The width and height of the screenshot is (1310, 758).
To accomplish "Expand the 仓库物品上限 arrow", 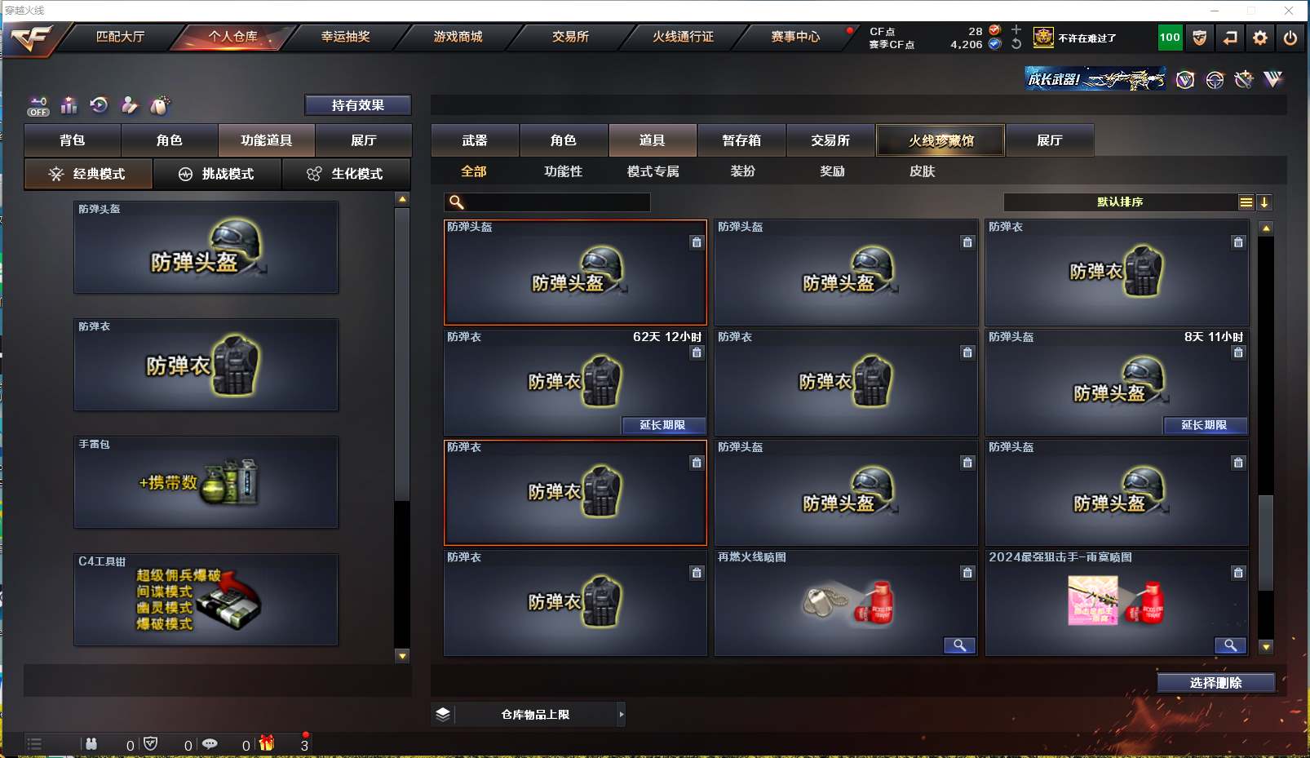I will (x=622, y=715).
